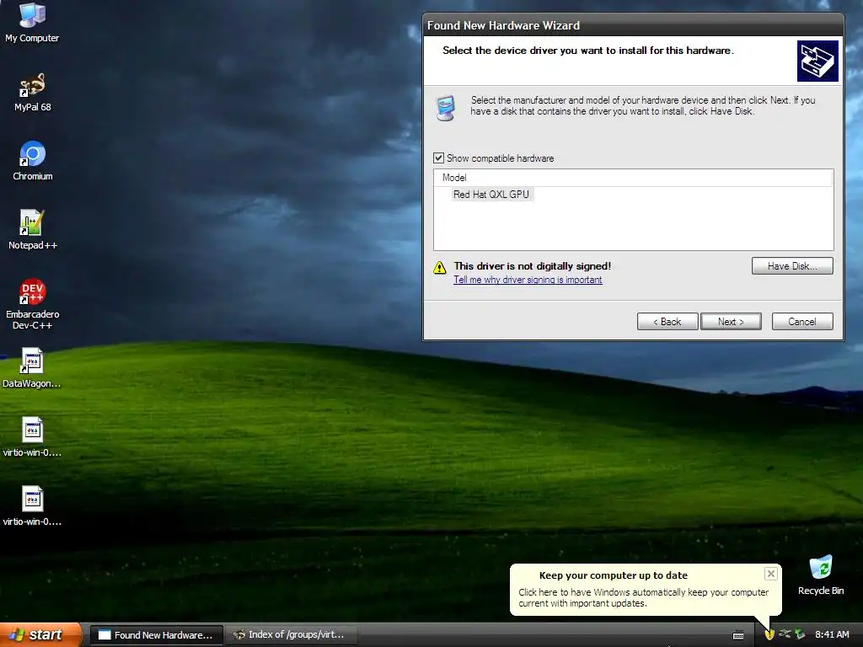Image resolution: width=863 pixels, height=647 pixels.
Task: Open Tell me why driver signing is important
Action: [528, 280]
